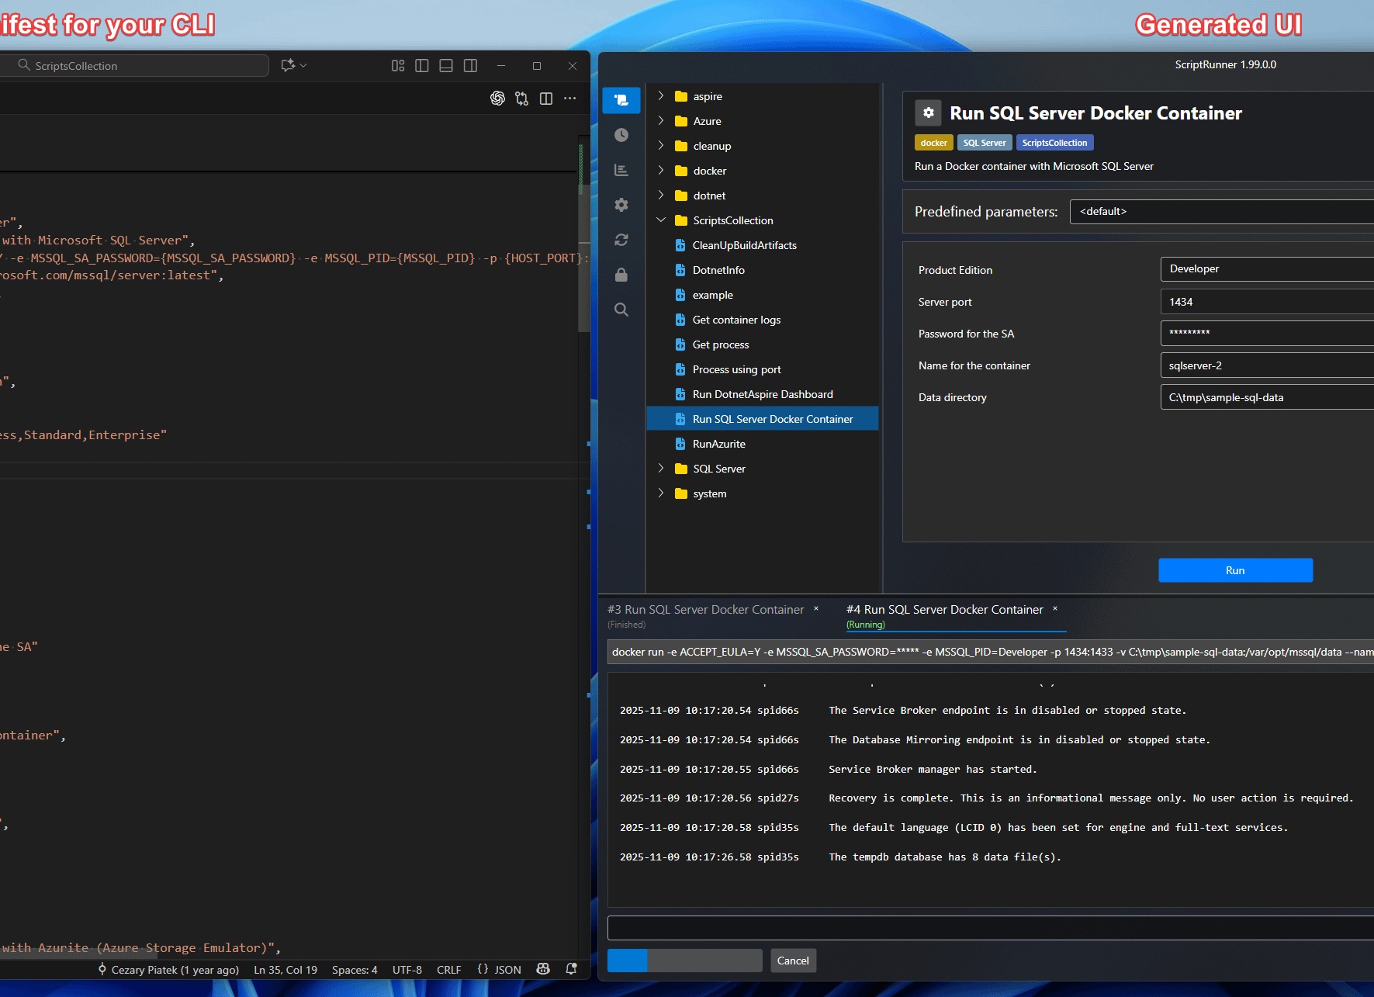Screen dimensions: 1374x997
Task: Open customize layout icon in VS Code title bar
Action: point(398,66)
